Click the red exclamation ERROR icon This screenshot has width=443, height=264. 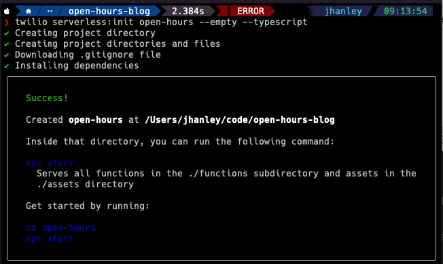(x=229, y=12)
